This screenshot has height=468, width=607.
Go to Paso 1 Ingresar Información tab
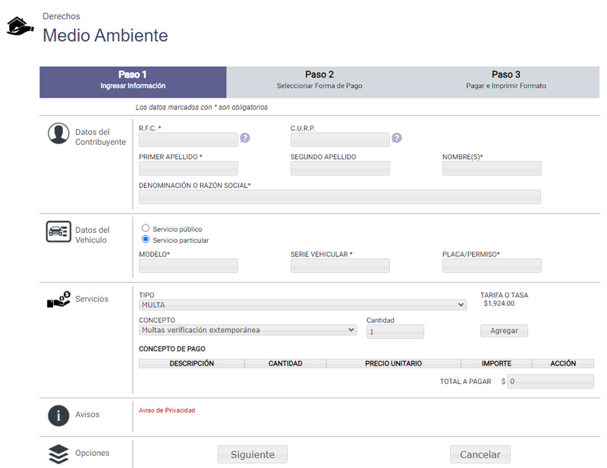(x=133, y=80)
